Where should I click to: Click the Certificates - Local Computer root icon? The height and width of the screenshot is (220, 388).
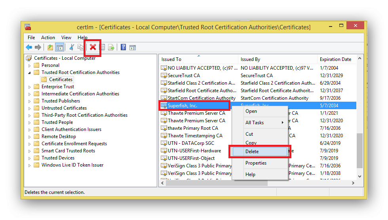(29, 58)
